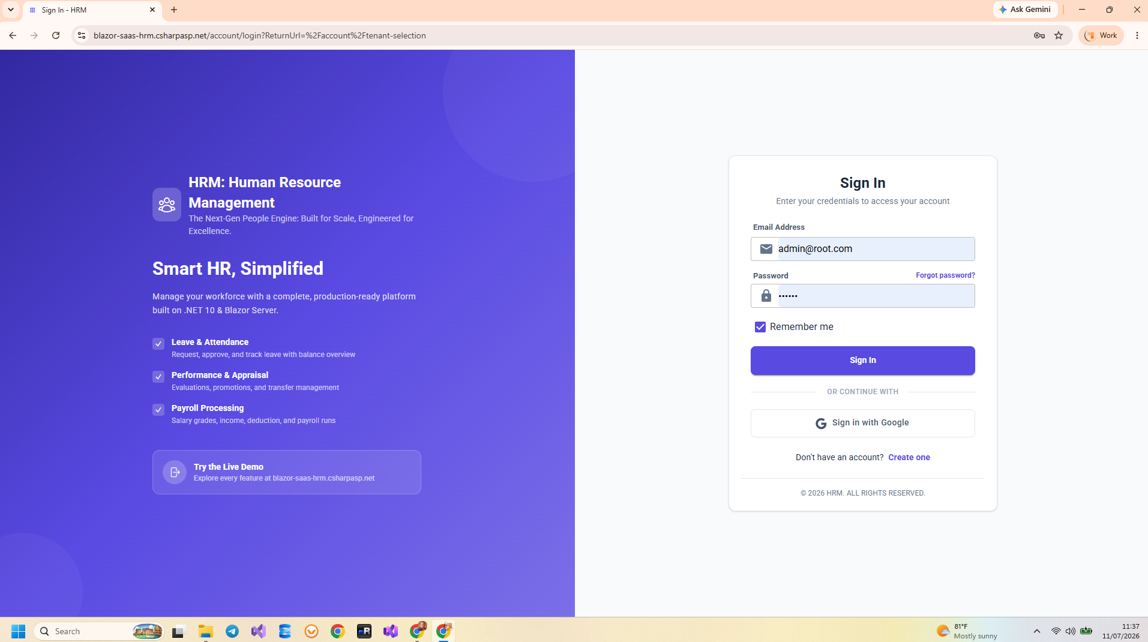This screenshot has width=1148, height=642.
Task: Click the OR CONTINUE WITH divider label
Action: coord(862,392)
